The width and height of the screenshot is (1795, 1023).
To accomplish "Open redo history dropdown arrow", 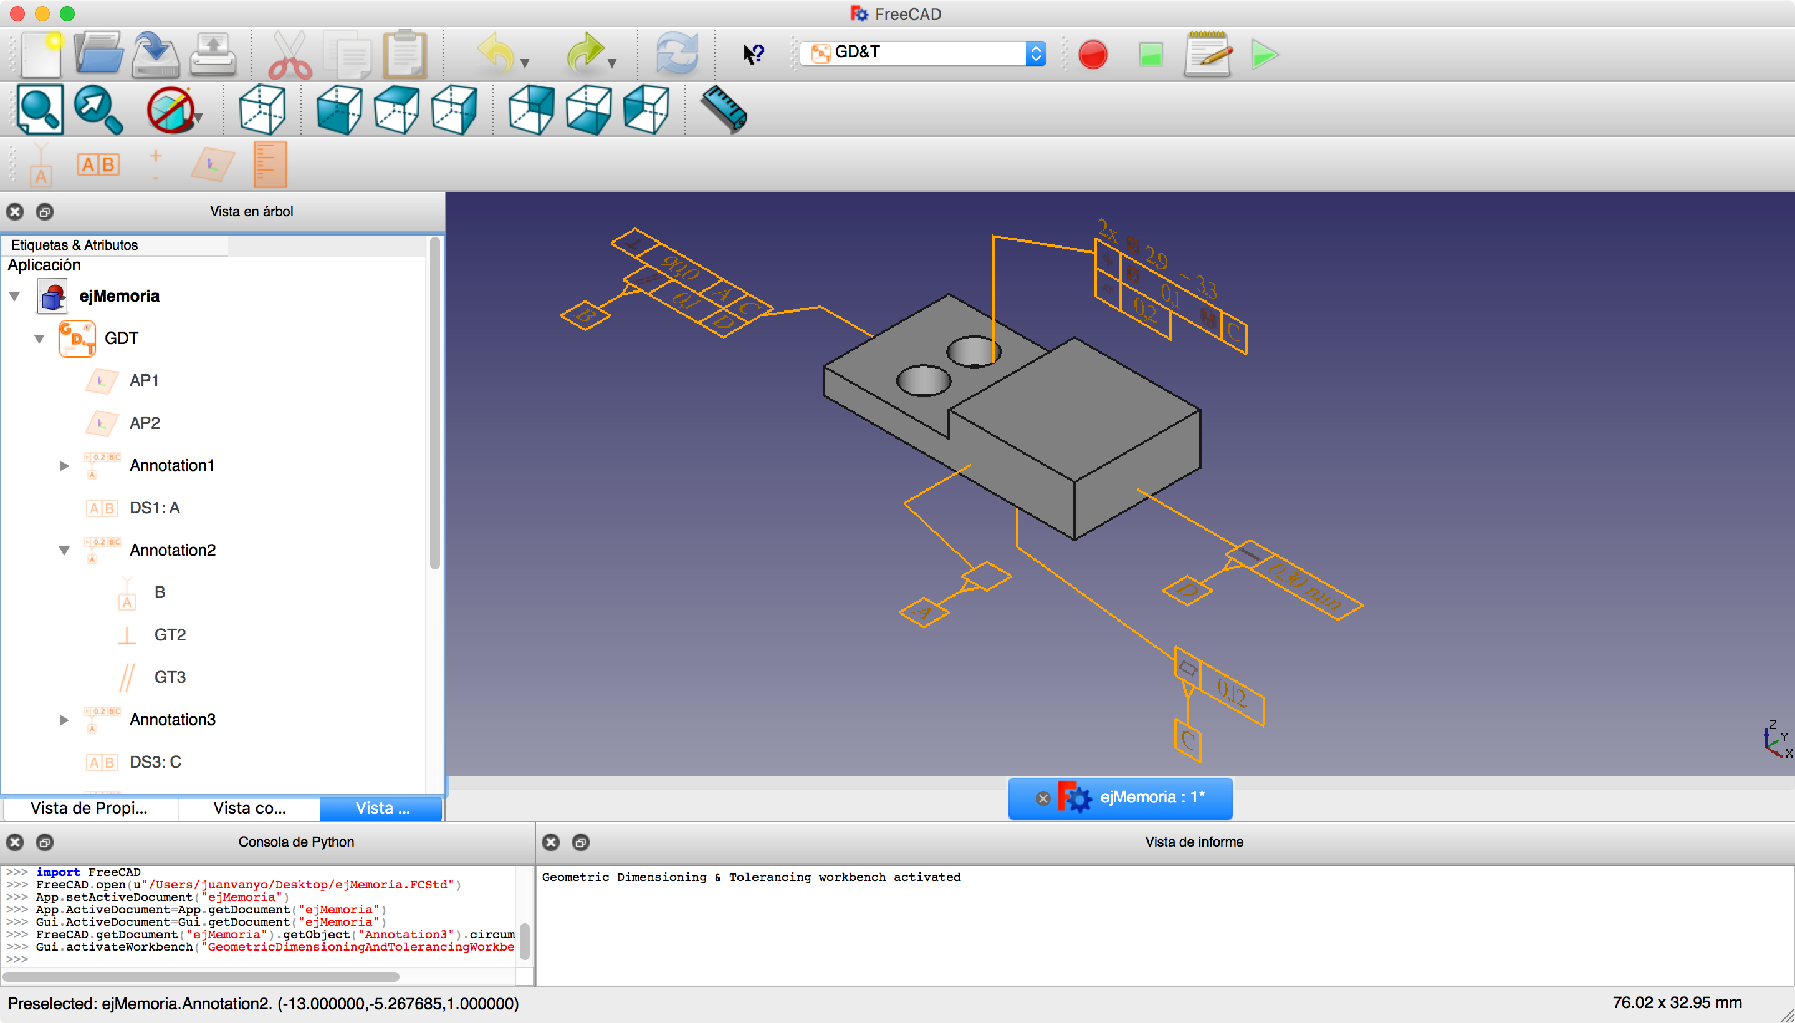I will click(612, 63).
